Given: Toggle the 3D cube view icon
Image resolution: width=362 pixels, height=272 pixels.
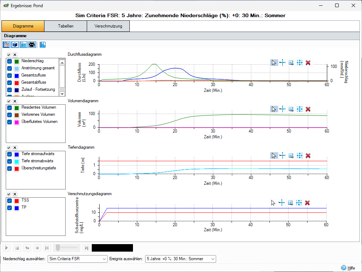Looking at the screenshot, I should coord(15,44).
